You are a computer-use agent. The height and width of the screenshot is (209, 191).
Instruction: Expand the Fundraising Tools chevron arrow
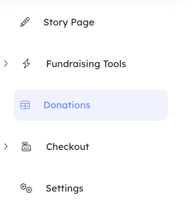[x=6, y=64]
